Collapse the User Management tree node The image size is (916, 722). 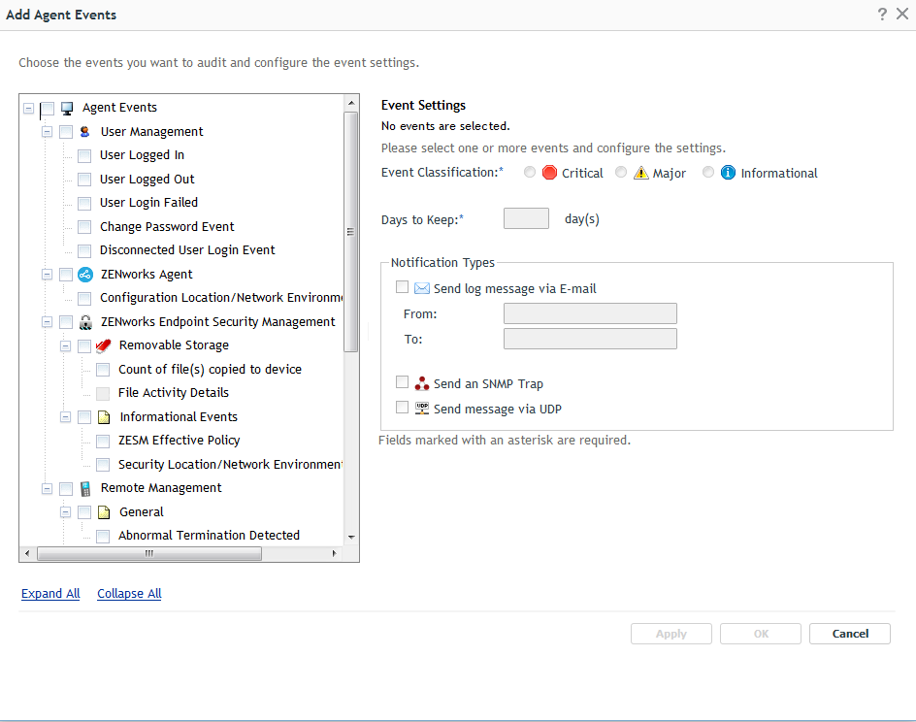47,132
